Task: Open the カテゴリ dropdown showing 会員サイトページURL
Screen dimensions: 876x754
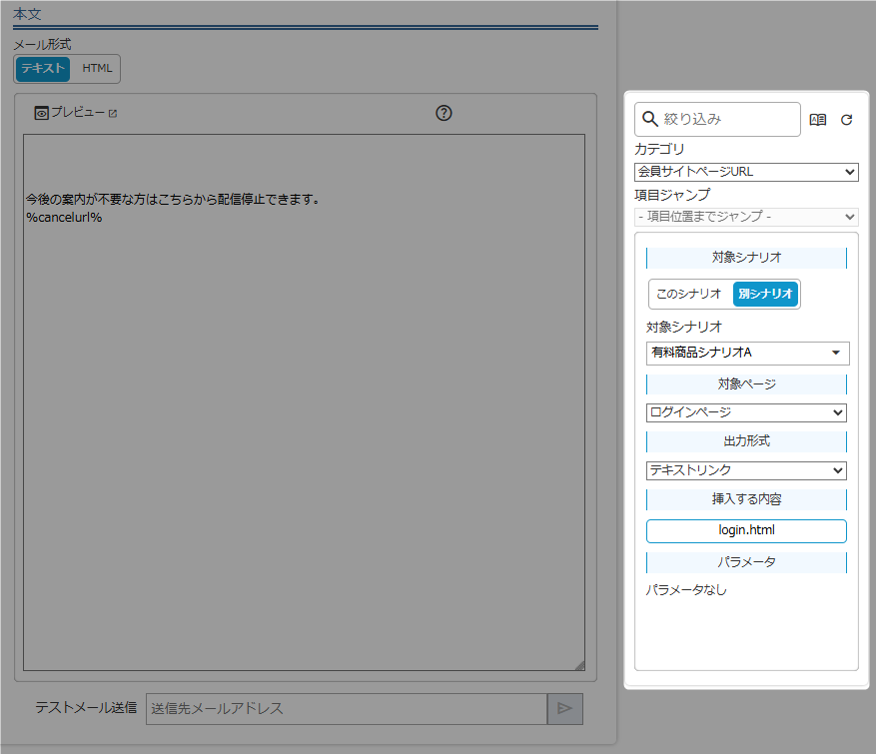Action: click(747, 172)
